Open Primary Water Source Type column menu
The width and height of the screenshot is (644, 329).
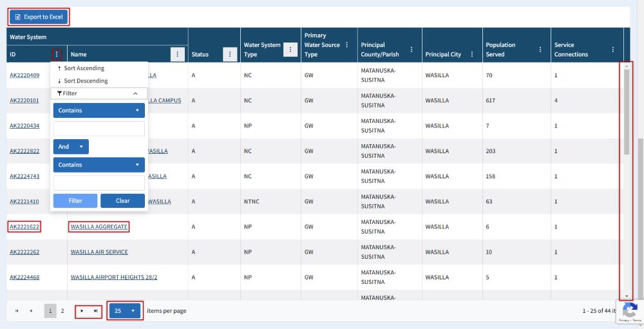point(347,45)
